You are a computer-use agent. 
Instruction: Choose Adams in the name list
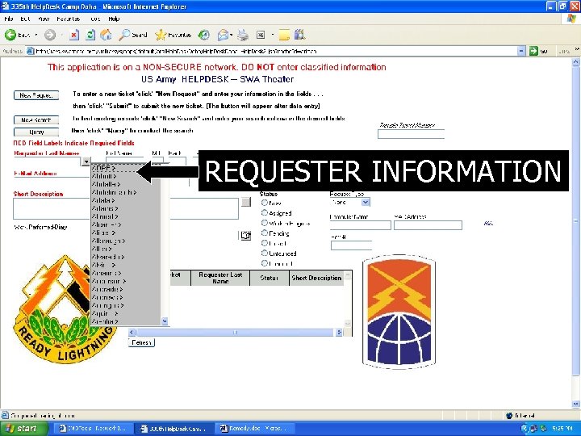click(105, 208)
